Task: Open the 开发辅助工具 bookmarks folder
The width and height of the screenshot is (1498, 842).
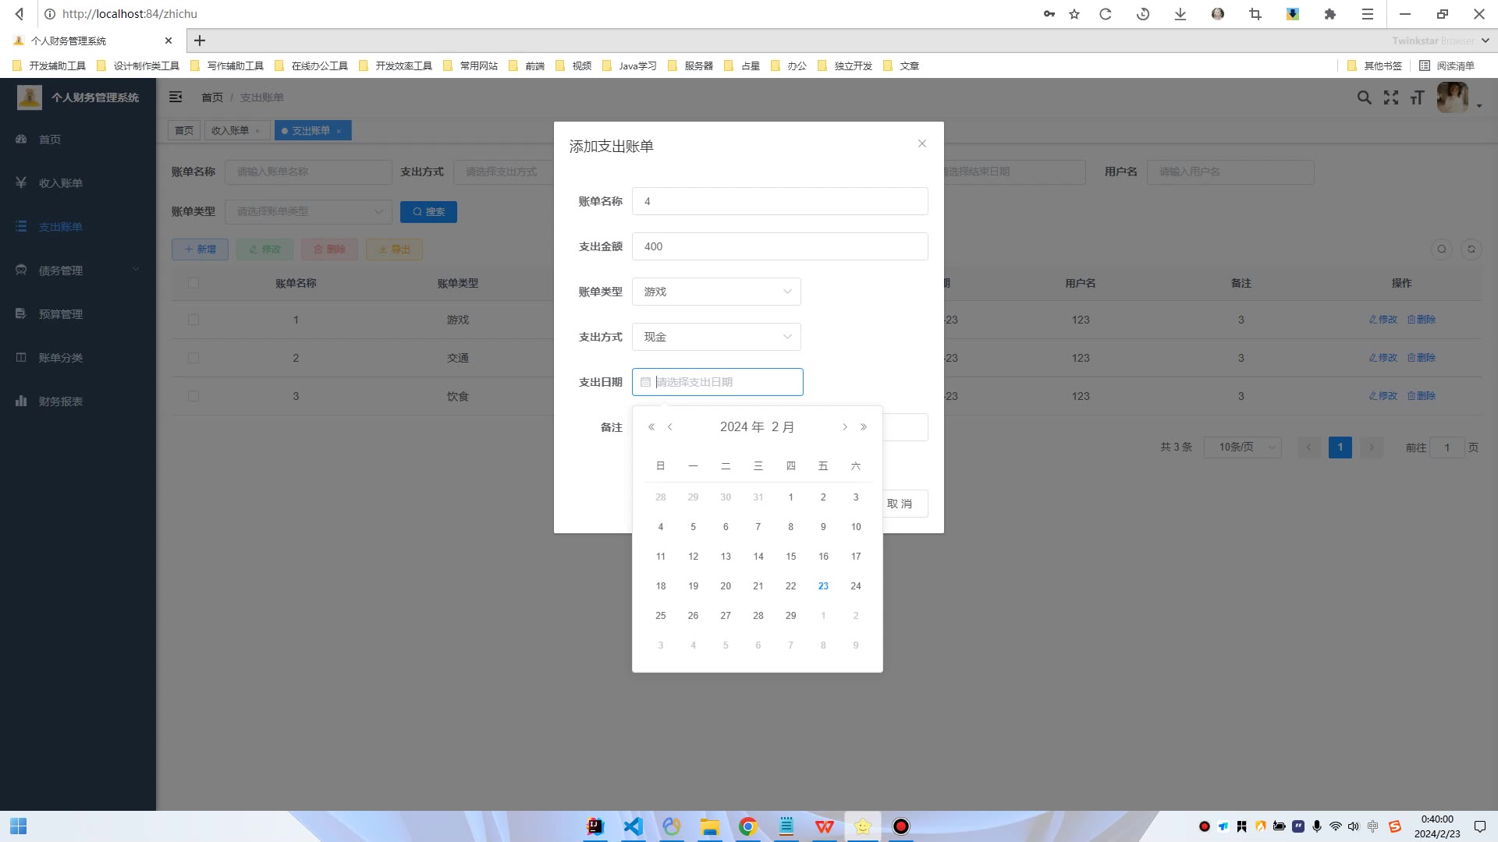Action: [49, 65]
